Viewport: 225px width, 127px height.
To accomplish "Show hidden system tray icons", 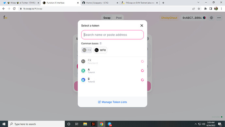I will coord(195,124).
